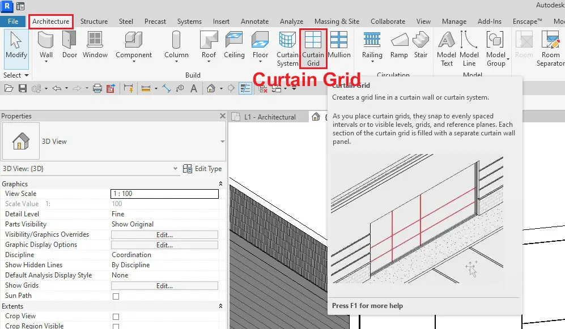565x329 pixels.
Task: Click the Edit Type button
Action: coord(202,168)
